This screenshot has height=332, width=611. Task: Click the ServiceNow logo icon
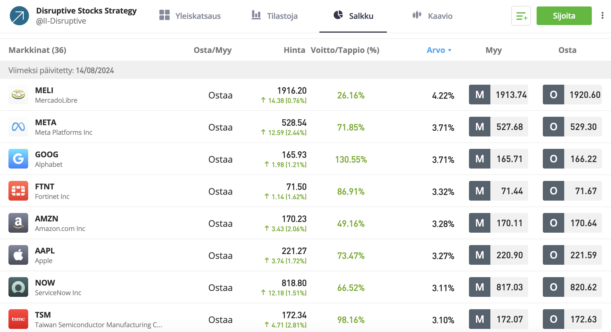click(x=18, y=287)
